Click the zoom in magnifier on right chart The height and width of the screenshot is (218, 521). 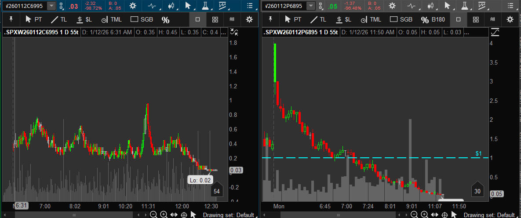pyautogui.click(x=424, y=214)
